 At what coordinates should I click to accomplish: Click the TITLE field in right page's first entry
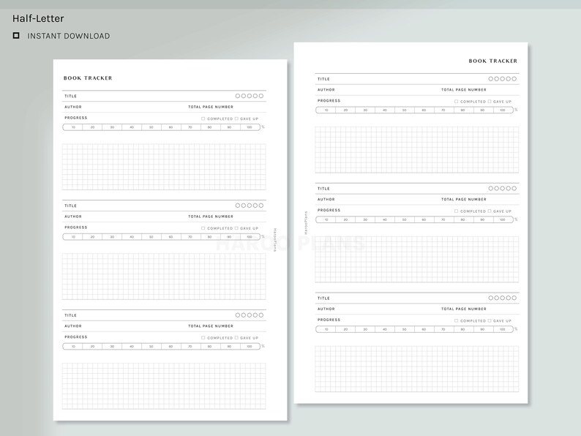pos(417,79)
